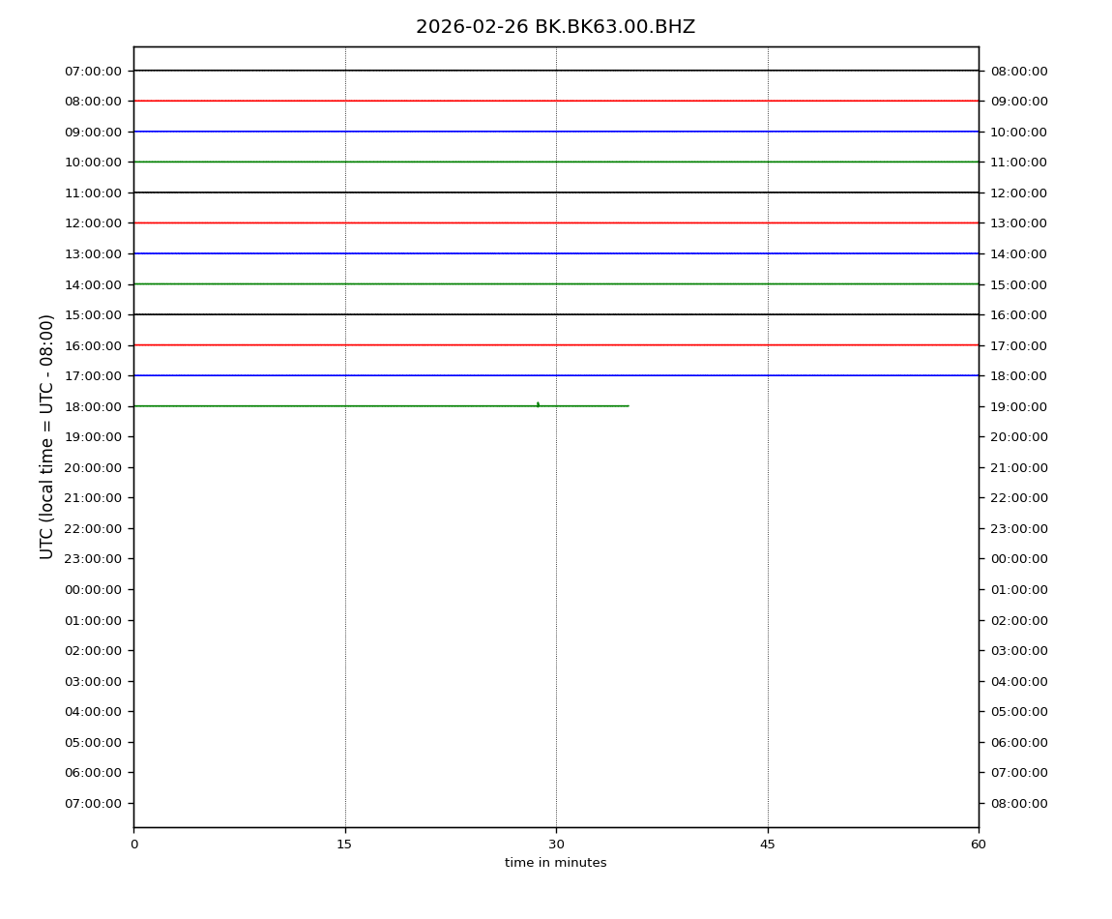Click the plot title 2026-02-26 BK.BK63.00.BHZ
The width and height of the screenshot is (1112, 919).
pos(555,27)
